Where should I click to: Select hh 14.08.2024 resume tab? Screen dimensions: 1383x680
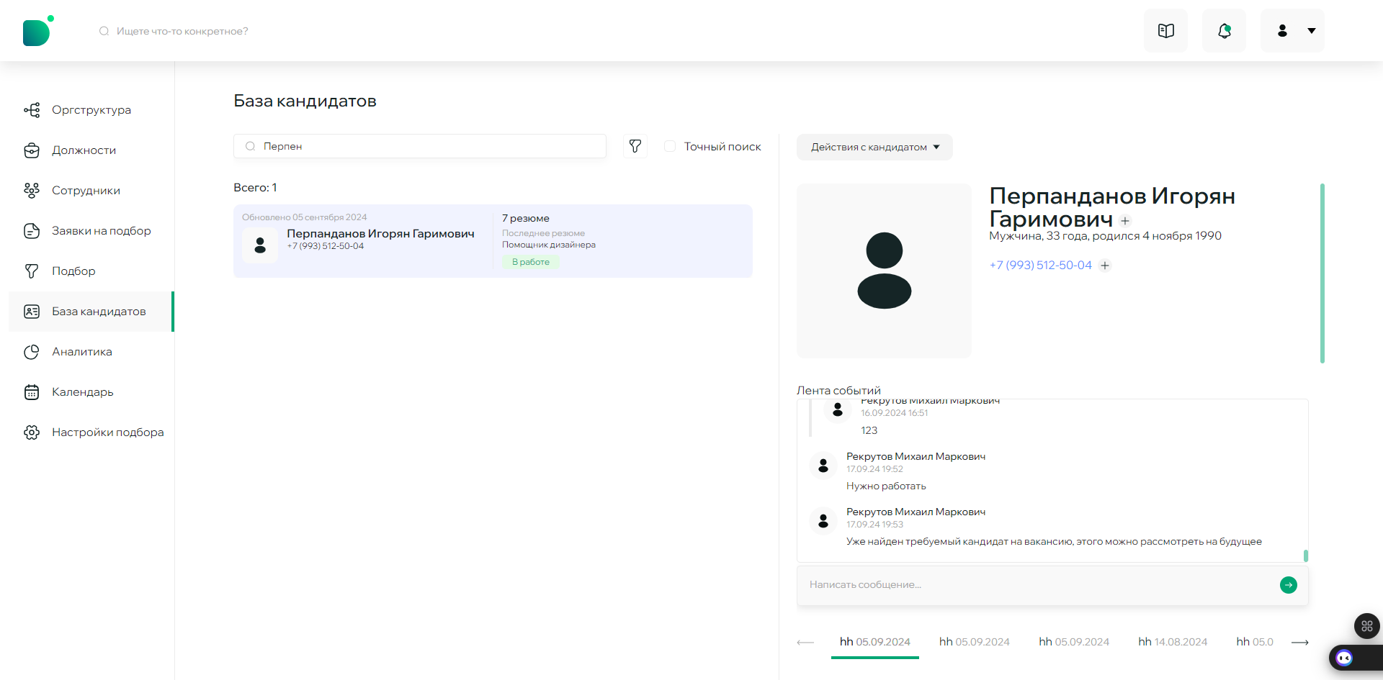[x=1173, y=642]
